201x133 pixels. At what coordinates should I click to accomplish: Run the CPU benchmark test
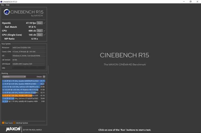(x=40, y=31)
